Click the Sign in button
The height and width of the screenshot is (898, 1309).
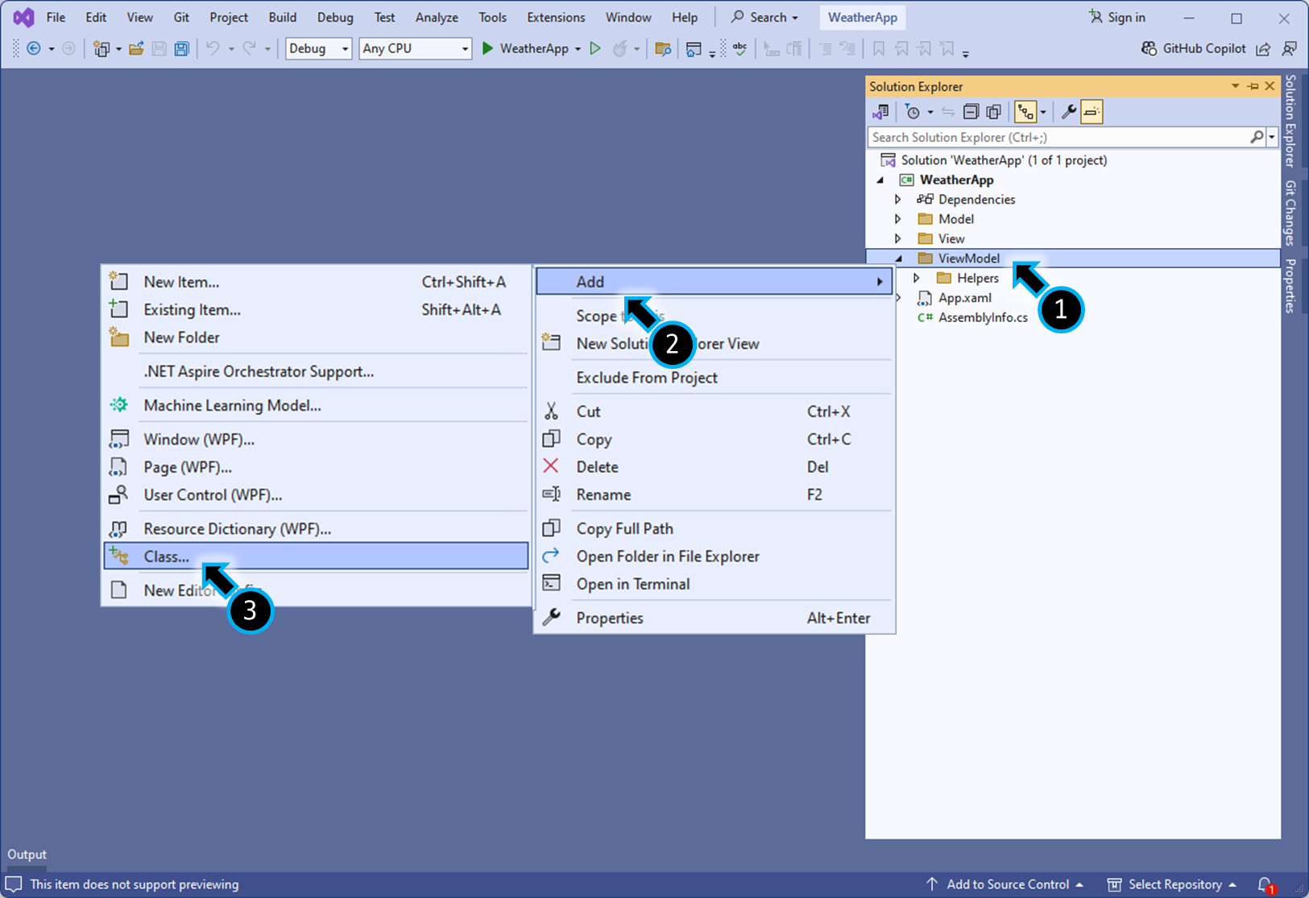[1116, 17]
